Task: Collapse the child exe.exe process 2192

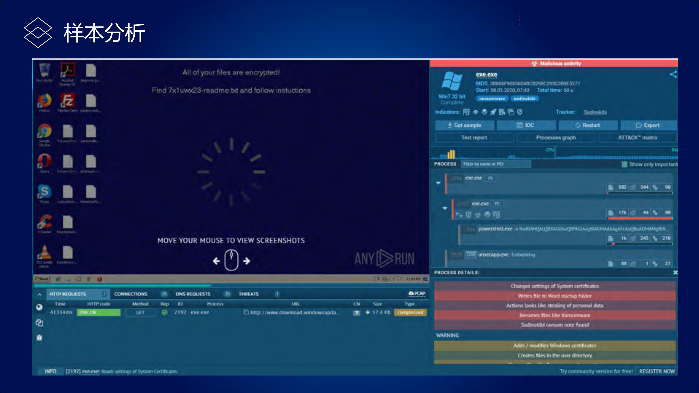Action: click(x=445, y=208)
